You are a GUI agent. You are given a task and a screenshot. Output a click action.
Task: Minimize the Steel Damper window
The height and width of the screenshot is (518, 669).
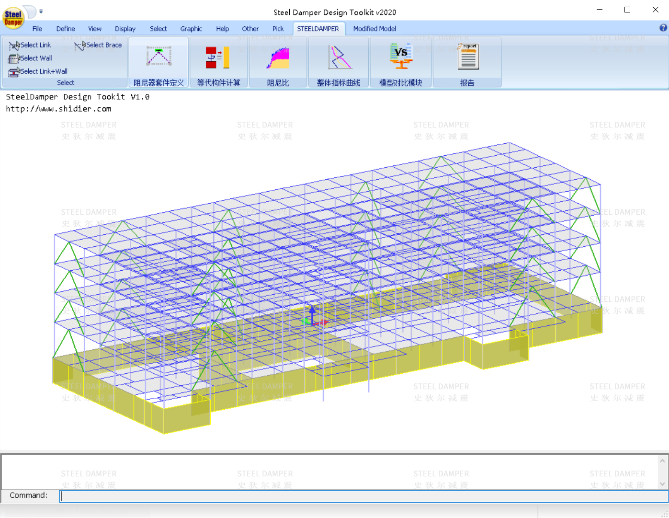click(x=600, y=10)
